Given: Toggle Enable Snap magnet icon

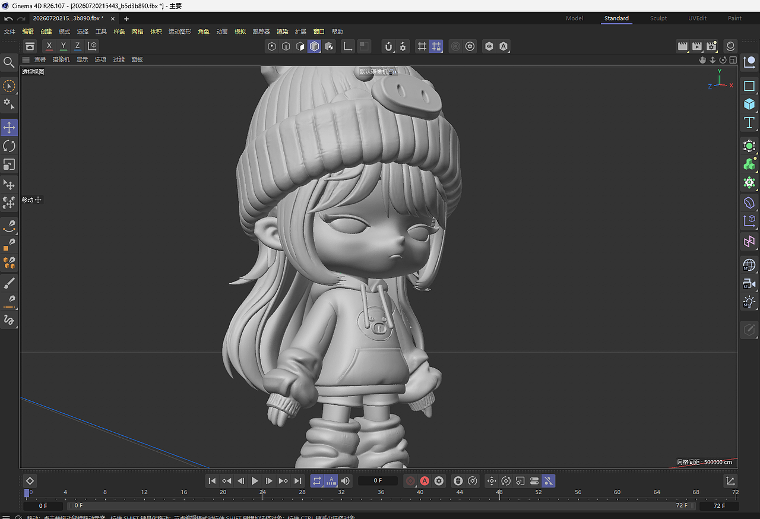Looking at the screenshot, I should pos(389,46).
